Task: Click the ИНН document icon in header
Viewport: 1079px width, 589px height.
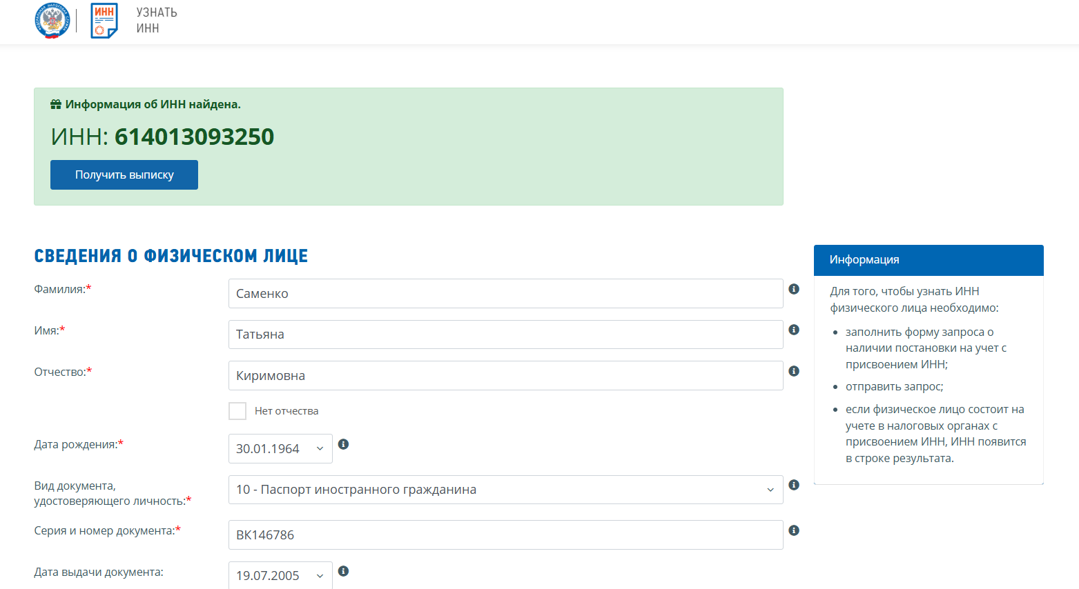Action: (104, 21)
